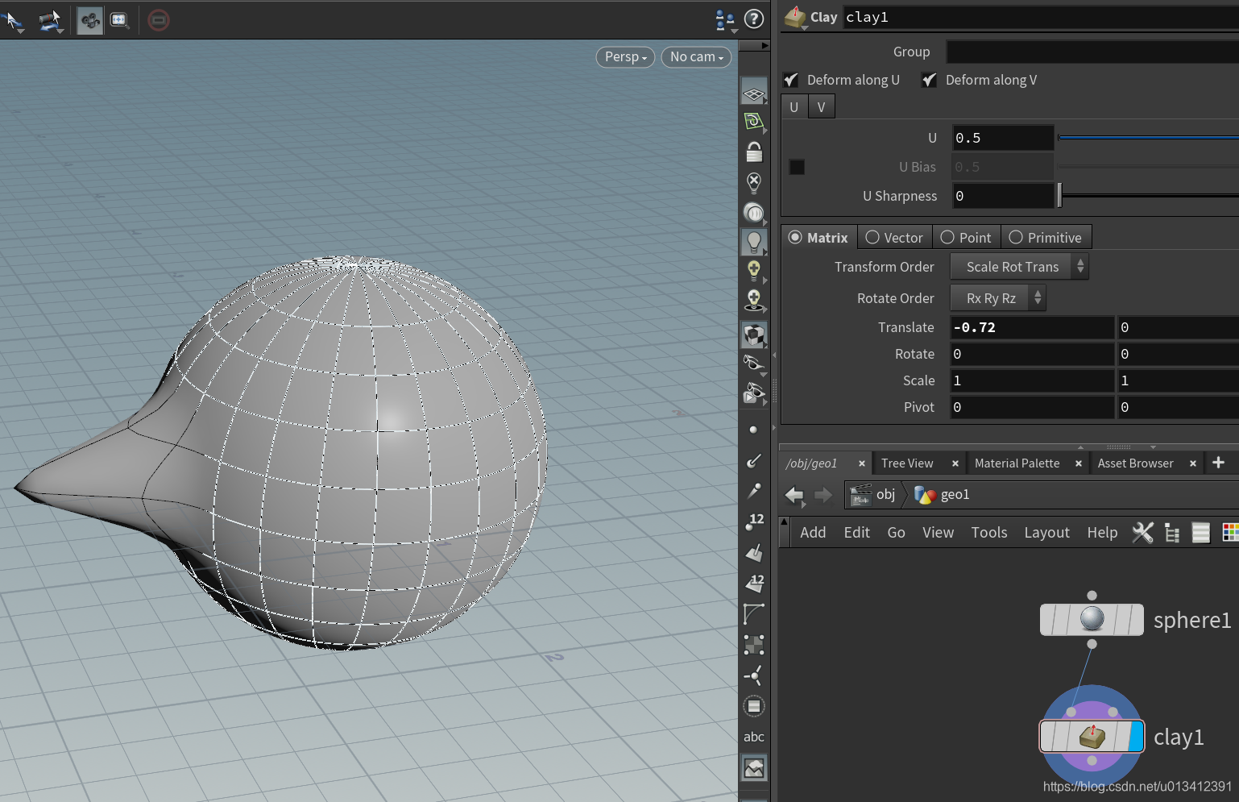
Task: Open the network Layout menu
Action: coord(1046,533)
